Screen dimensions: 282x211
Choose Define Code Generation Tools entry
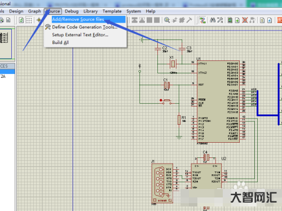[85, 27]
